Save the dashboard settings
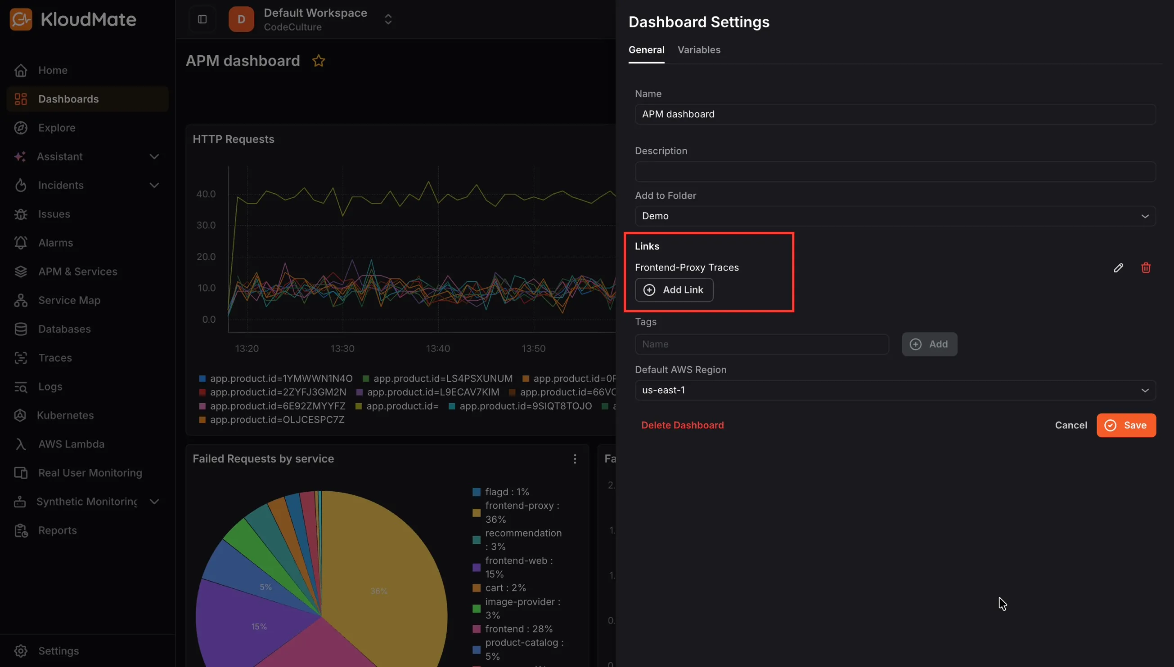The image size is (1174, 667). (x=1126, y=426)
